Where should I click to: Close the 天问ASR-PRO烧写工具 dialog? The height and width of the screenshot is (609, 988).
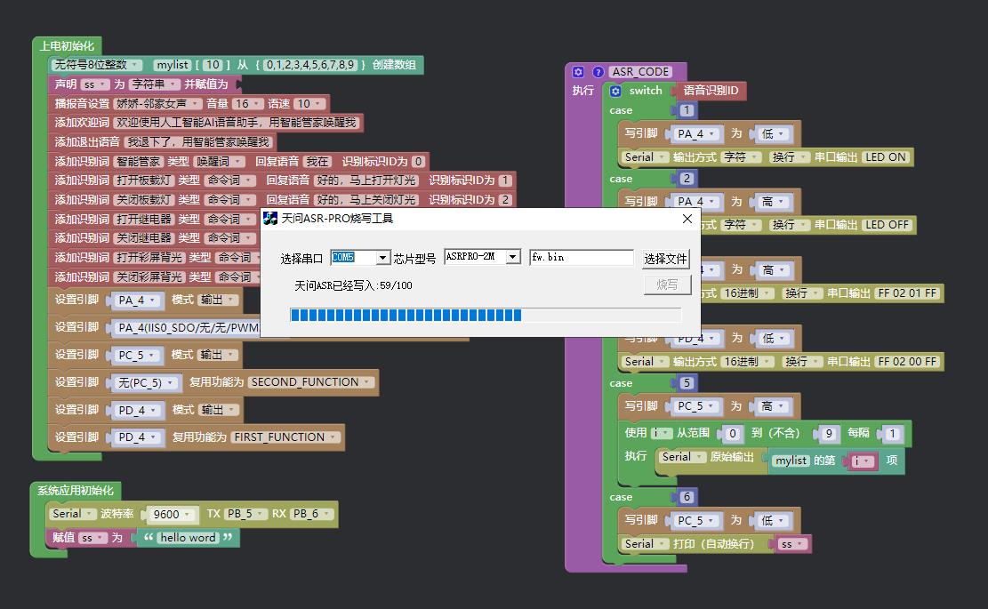(x=687, y=219)
